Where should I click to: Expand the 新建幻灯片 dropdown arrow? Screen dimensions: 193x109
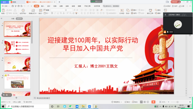[37, 13]
